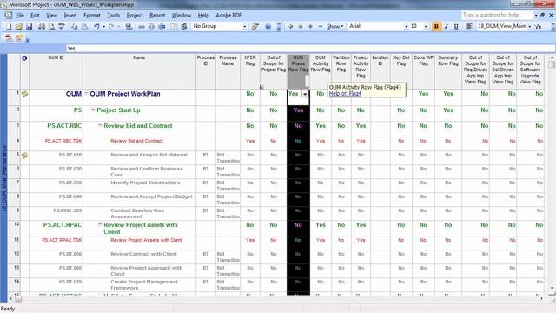Open the Arial font dropdown

[406, 27]
